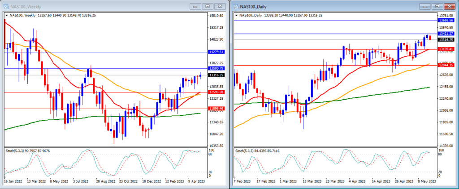Screen dimensions: 459x189
Task: Click the 10847.20 price on Weekly scale
Action: click(217, 134)
